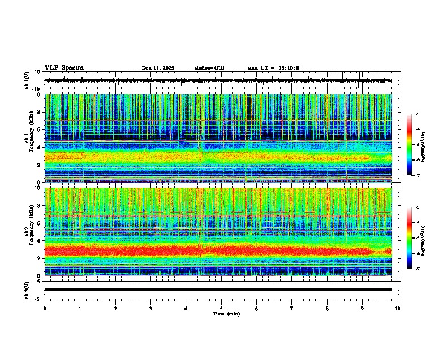Viewport: 448px width, 346px height.
Task: Click the ch.2 spectrogram color scale bar
Action: click(x=410, y=238)
